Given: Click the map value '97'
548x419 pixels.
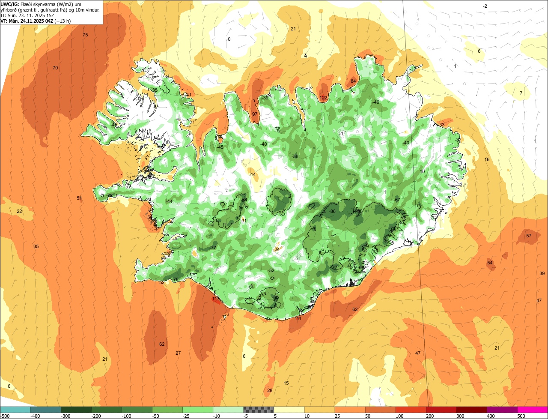Looking at the screenshot, I should pos(255,114).
